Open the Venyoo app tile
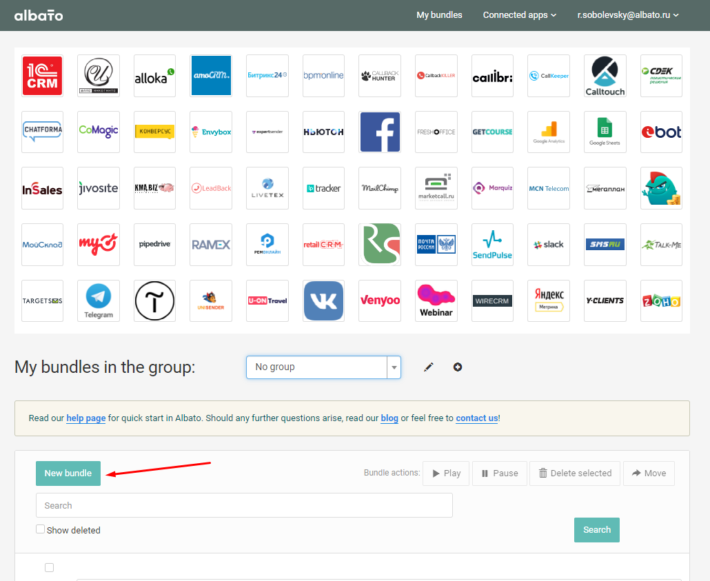 click(x=380, y=300)
